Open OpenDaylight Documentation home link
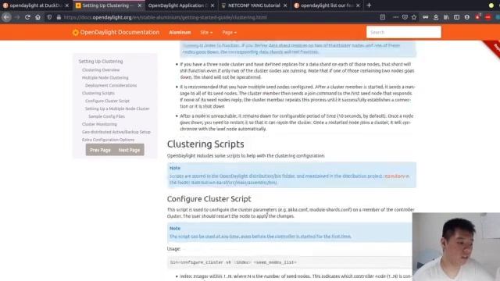Image resolution: width=500 pixels, height=281 pixels. tap(120, 32)
